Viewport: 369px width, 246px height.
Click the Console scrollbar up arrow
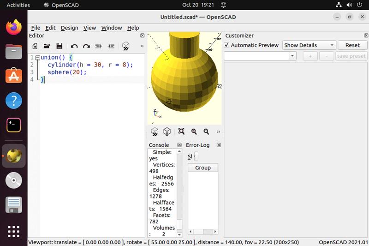179,151
